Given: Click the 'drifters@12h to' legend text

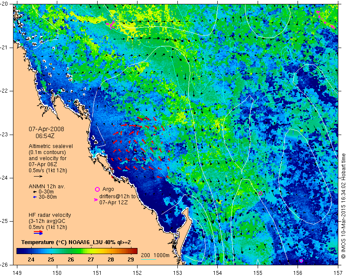Looking at the screenshot, I should click(x=117, y=196).
